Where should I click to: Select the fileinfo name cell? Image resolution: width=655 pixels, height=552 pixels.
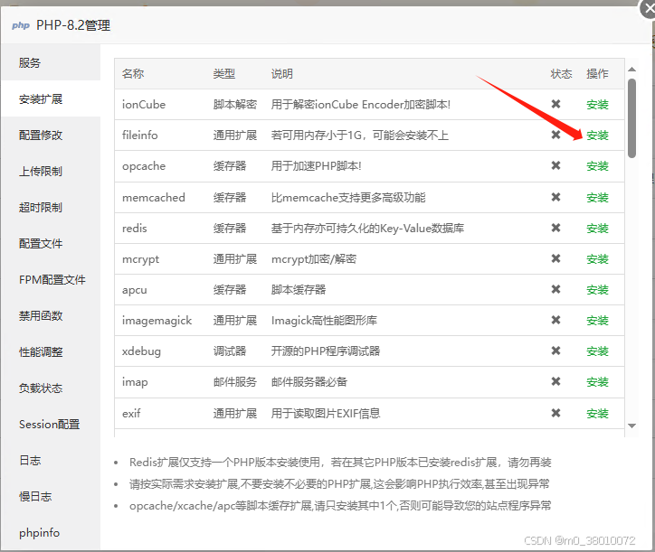(x=140, y=136)
